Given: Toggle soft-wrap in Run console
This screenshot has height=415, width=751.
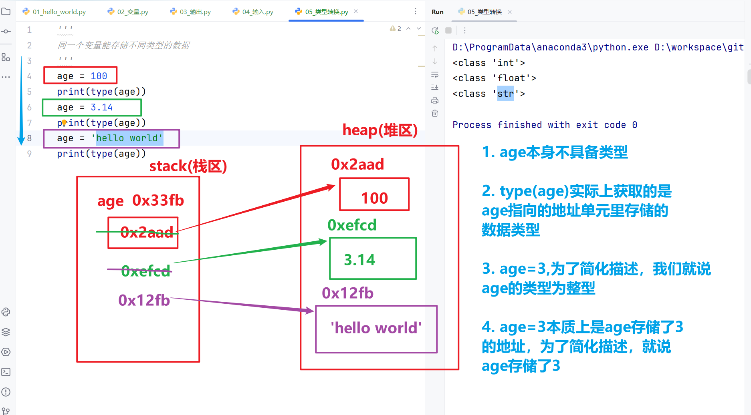Looking at the screenshot, I should 435,75.
